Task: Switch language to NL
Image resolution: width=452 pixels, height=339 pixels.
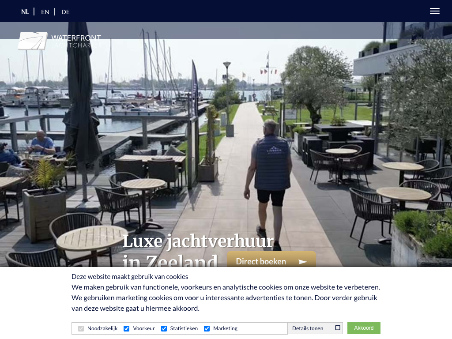Action: (x=25, y=12)
